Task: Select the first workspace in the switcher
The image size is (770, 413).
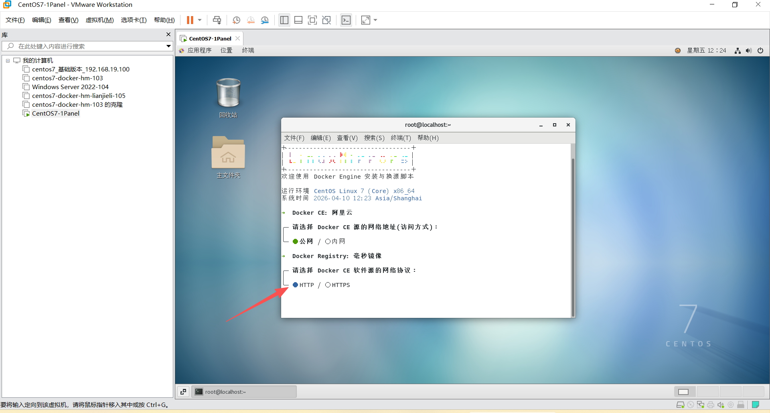Action: click(685, 392)
